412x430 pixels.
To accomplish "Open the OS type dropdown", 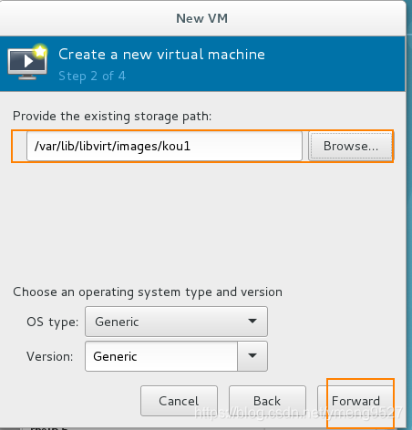I will pyautogui.click(x=176, y=322).
